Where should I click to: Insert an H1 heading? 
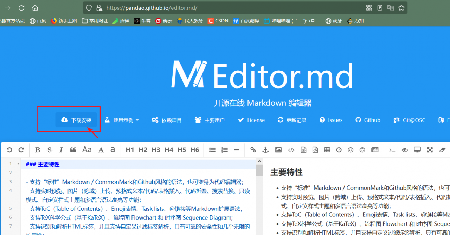[x=130, y=150]
